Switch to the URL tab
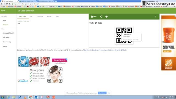The height and width of the screenshot is (99, 176). 31,16
